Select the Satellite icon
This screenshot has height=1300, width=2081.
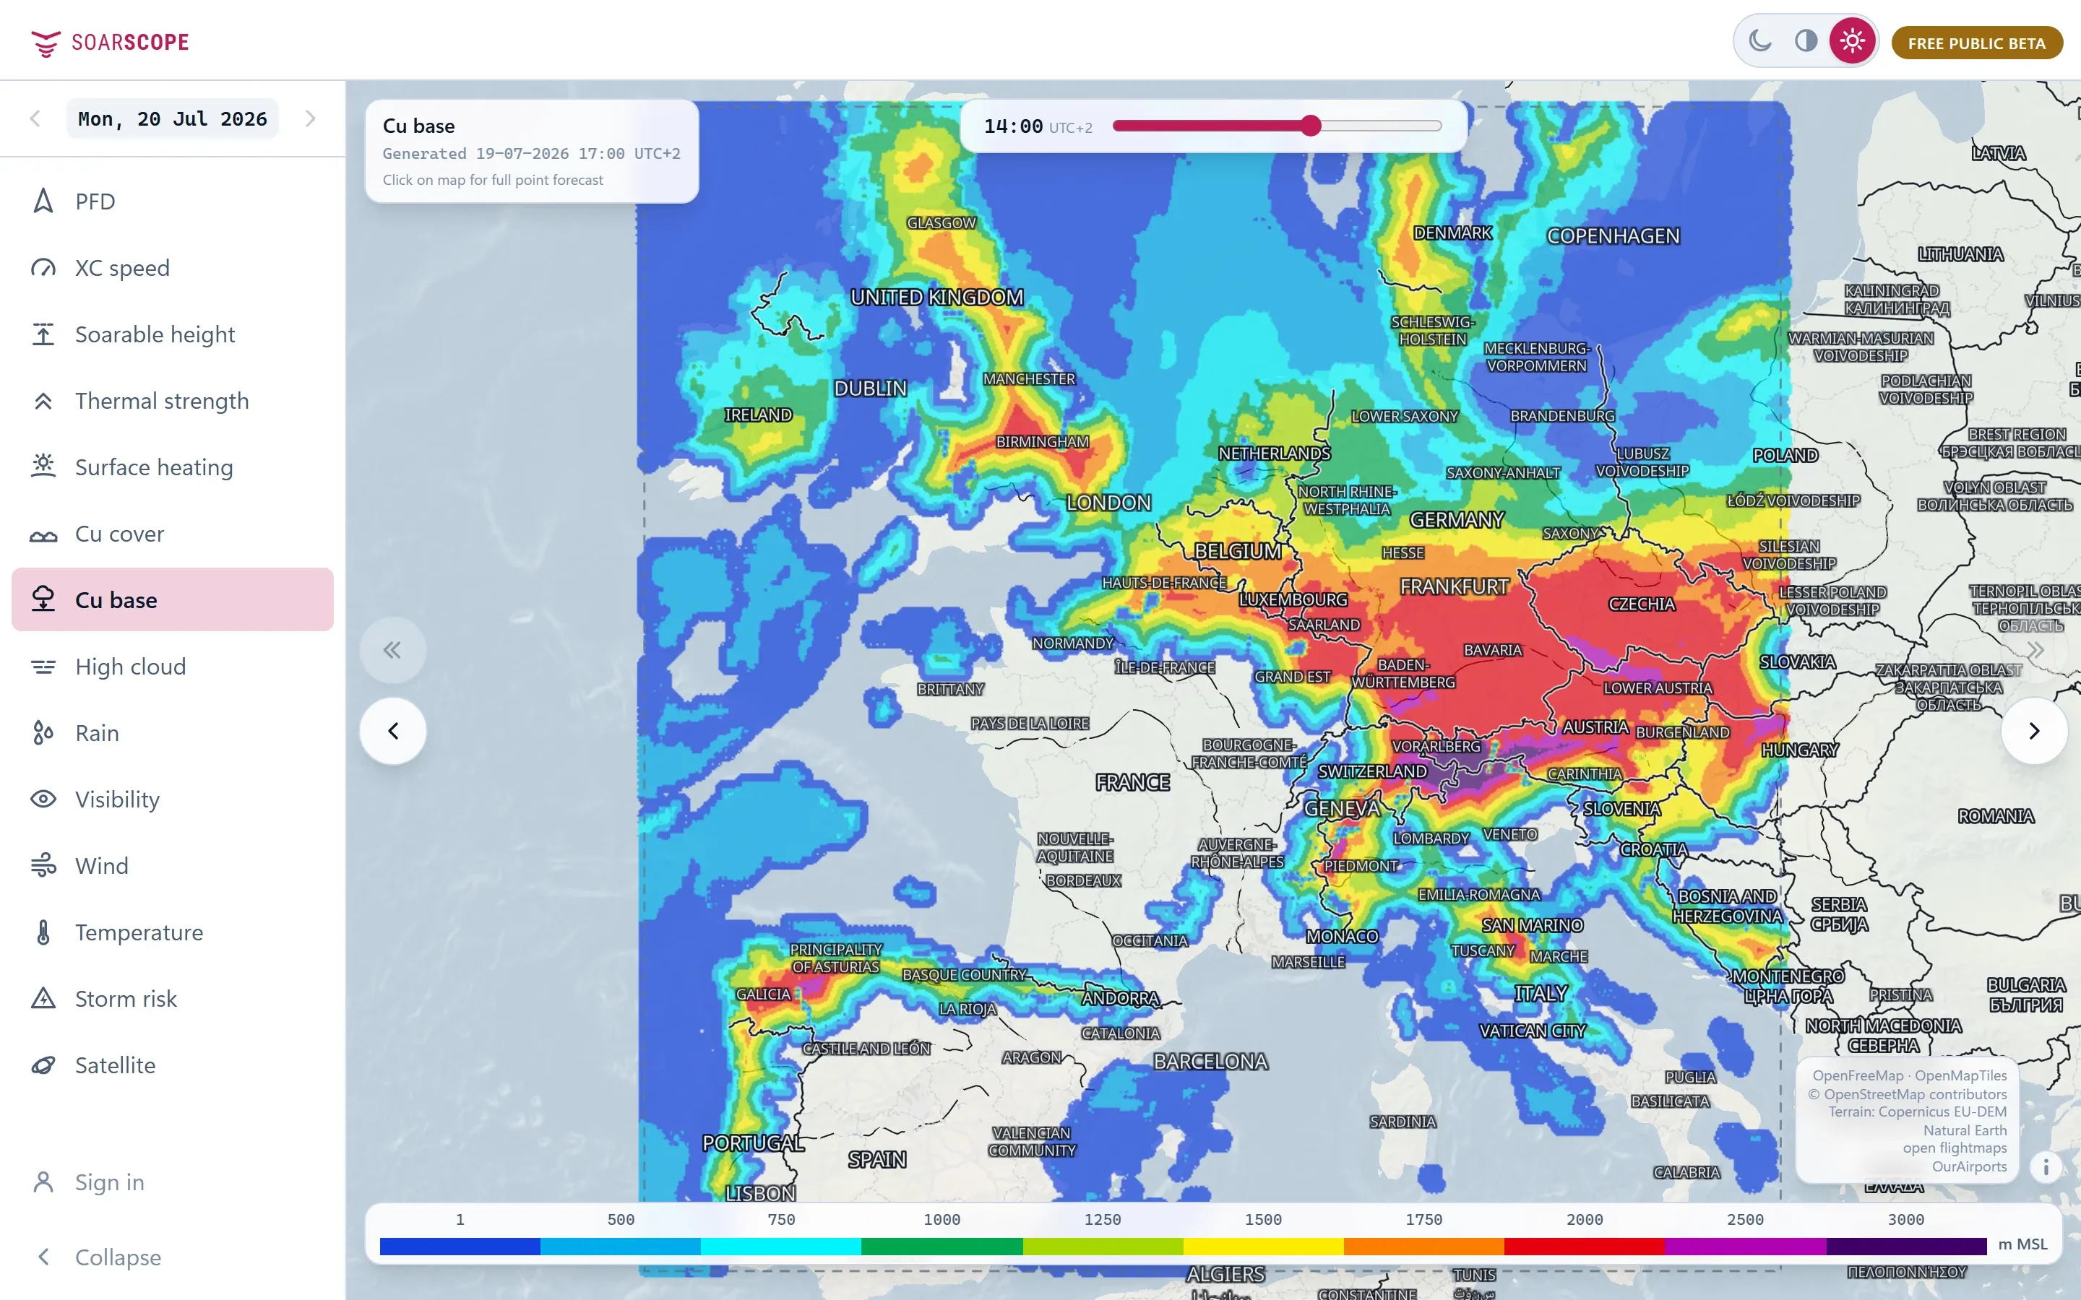[x=43, y=1065]
